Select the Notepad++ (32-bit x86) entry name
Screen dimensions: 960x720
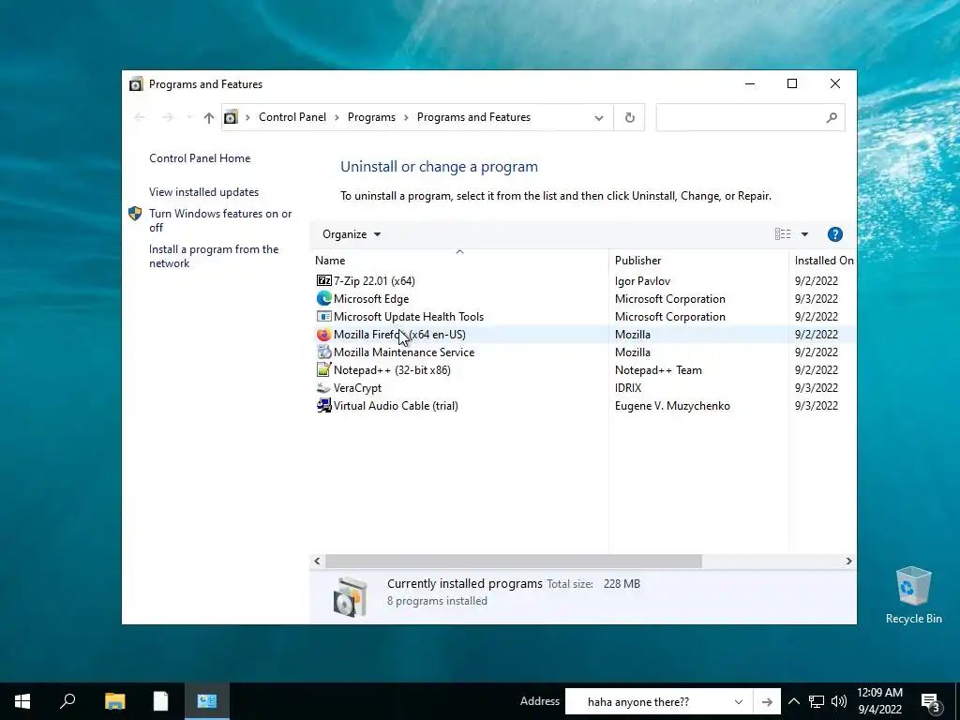coord(392,369)
